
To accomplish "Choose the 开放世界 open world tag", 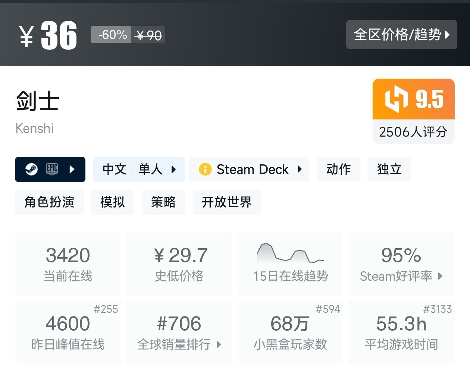I will pyautogui.click(x=226, y=202).
